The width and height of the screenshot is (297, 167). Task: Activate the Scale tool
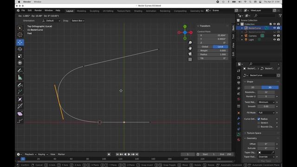click(20, 56)
